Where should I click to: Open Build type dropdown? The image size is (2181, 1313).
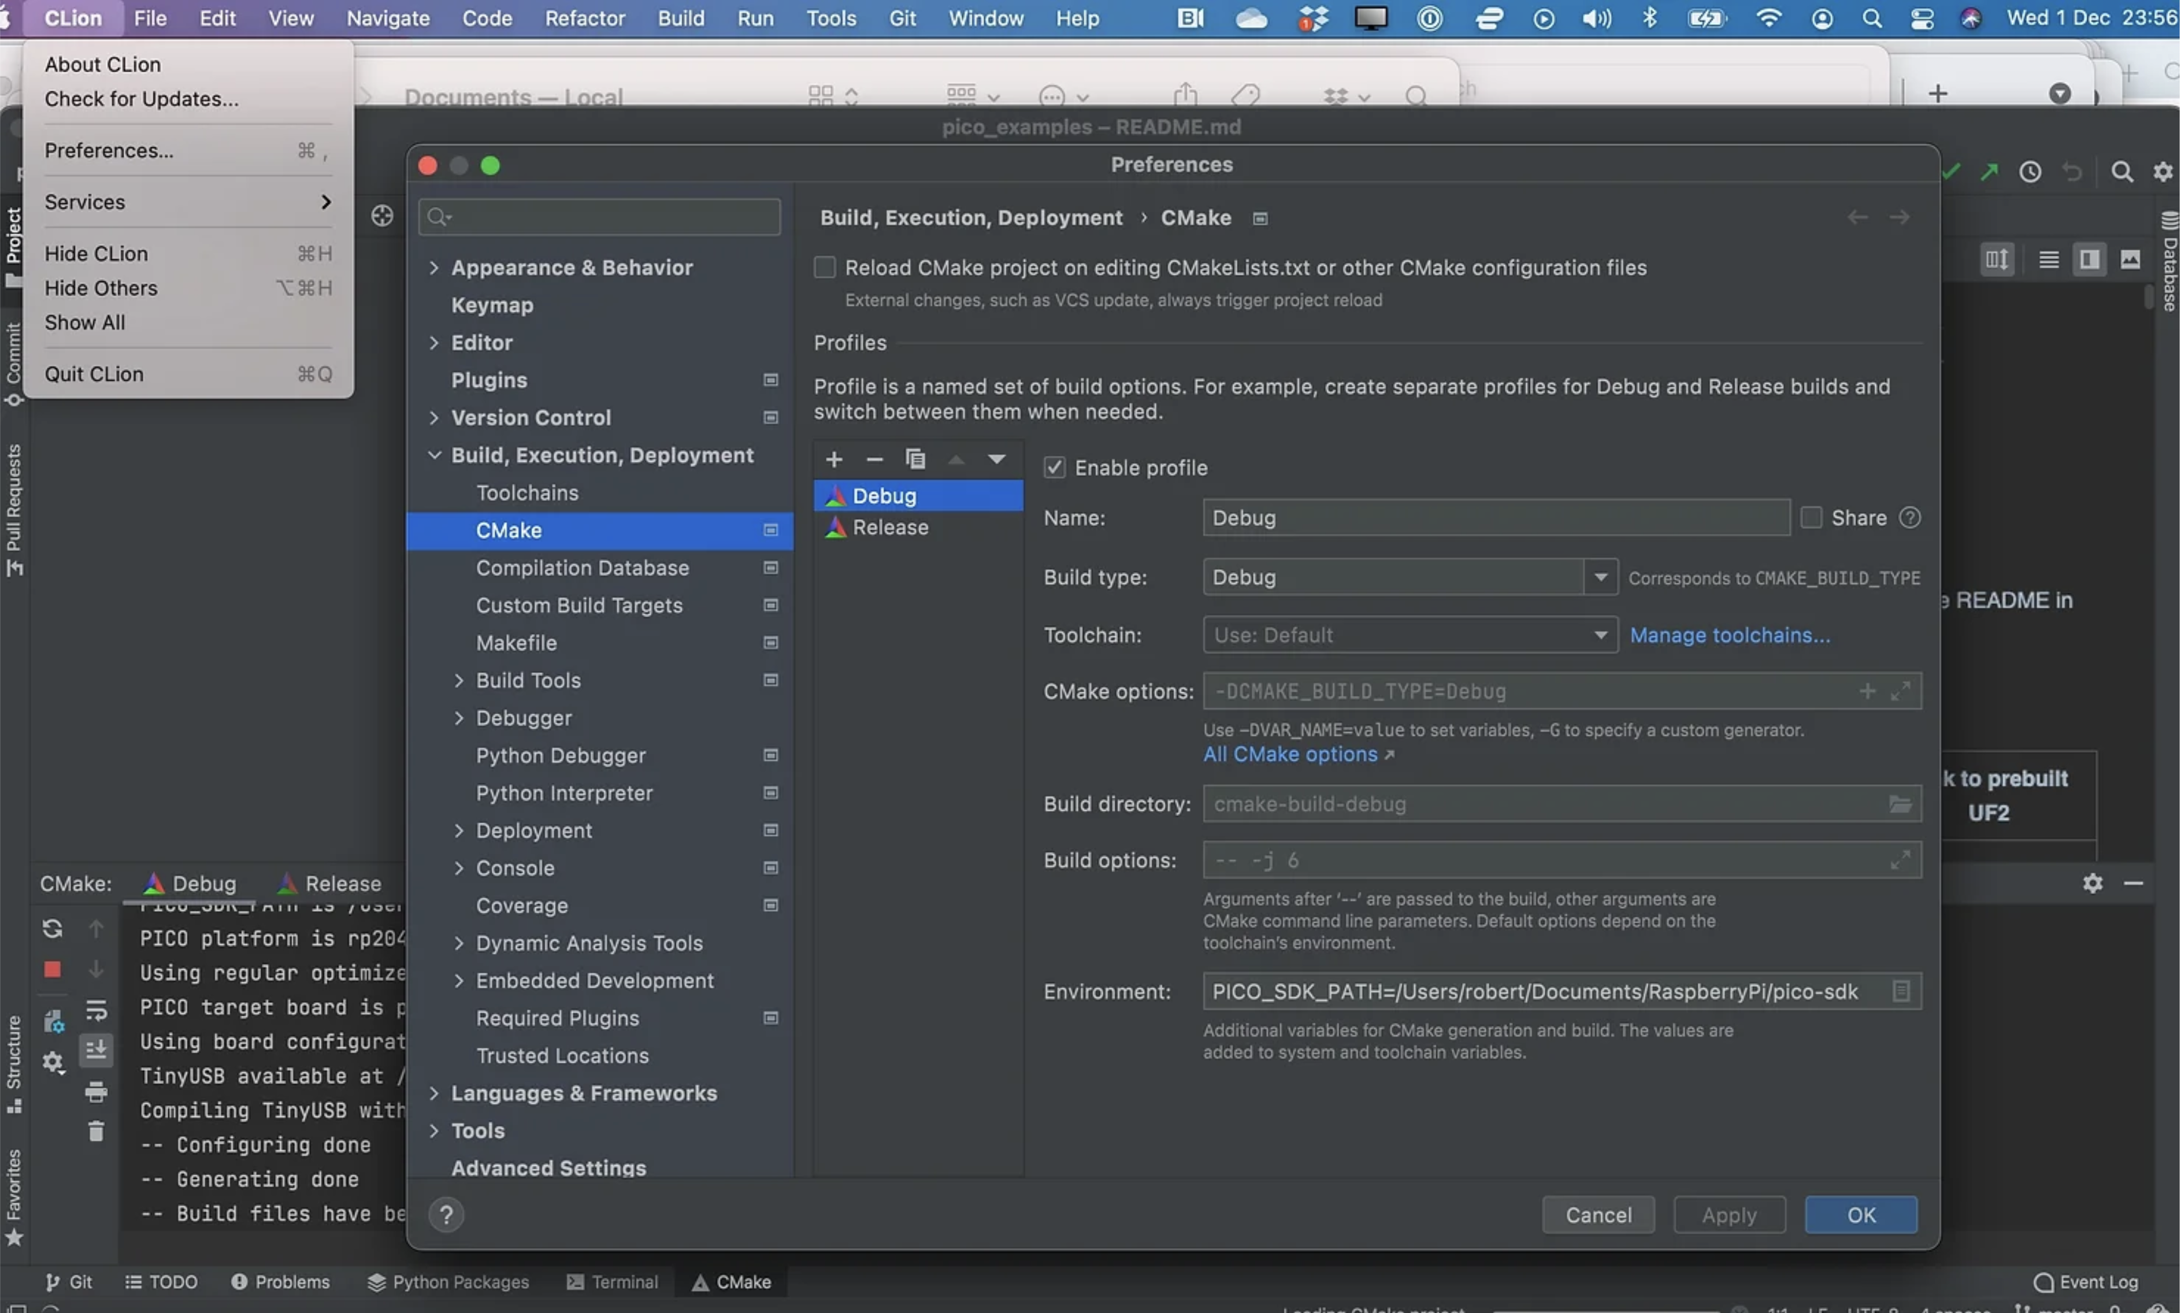(1410, 577)
